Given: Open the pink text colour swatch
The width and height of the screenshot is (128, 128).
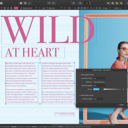Looking at the screenshot, I should click(16, 8).
